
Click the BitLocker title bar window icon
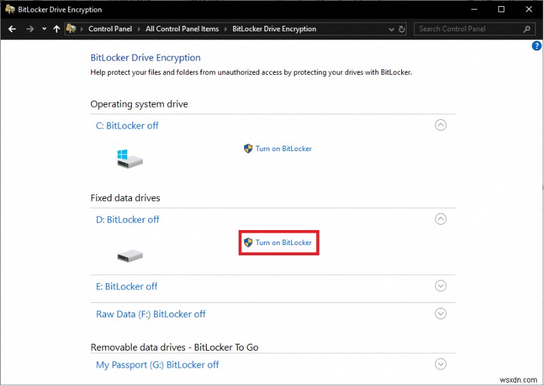point(10,9)
